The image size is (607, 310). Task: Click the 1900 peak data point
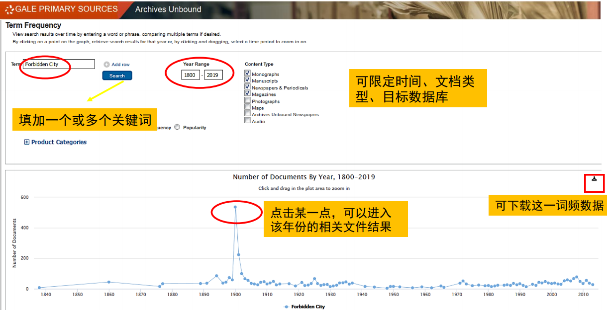[235, 207]
